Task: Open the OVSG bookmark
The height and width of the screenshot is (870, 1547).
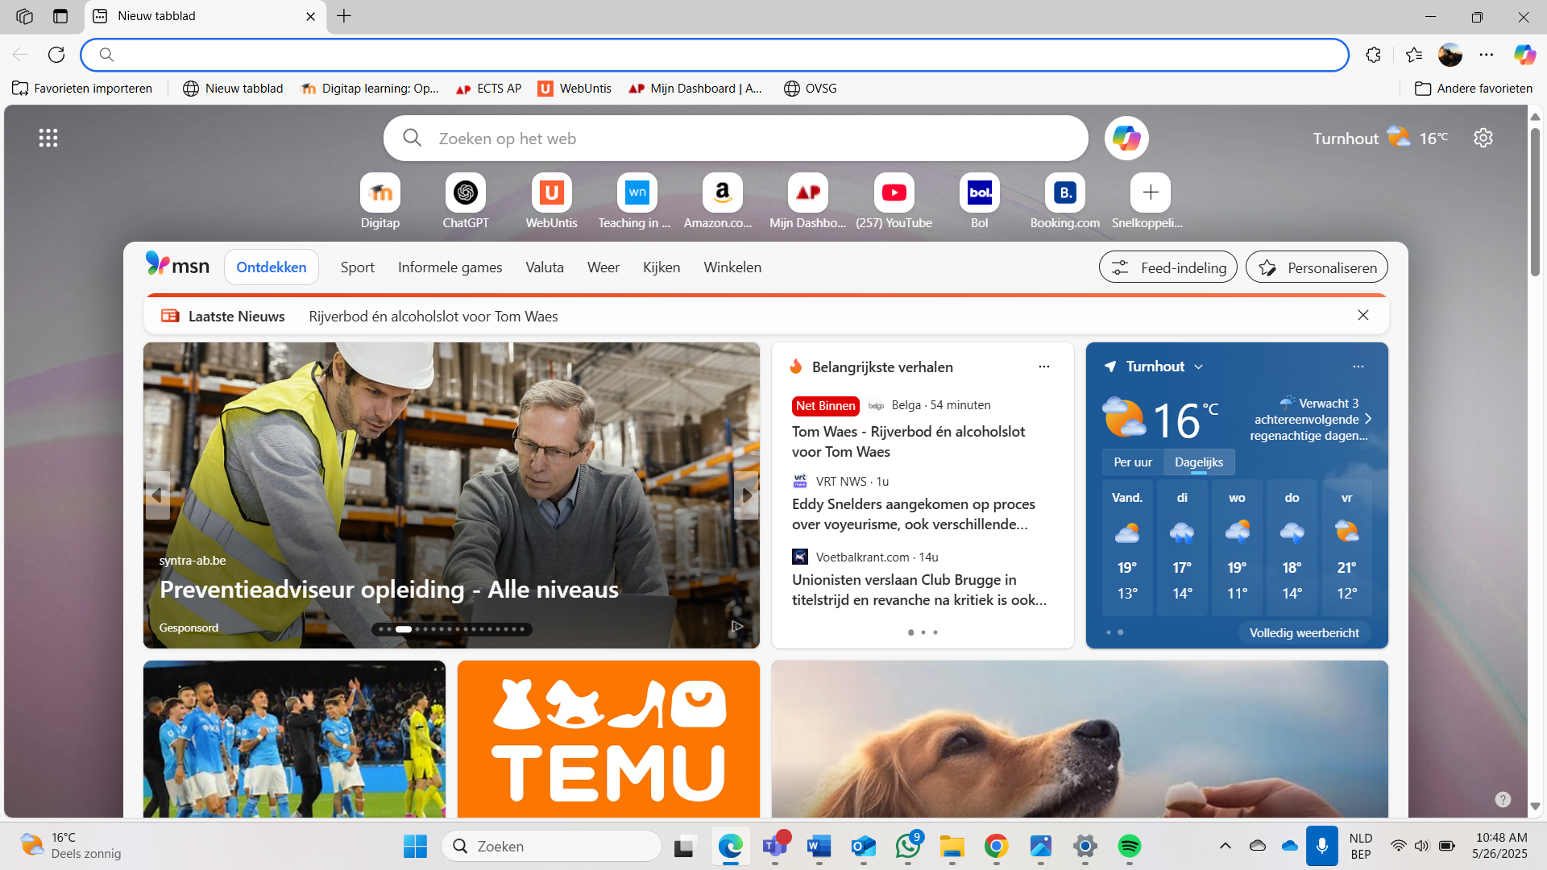Action: [x=811, y=89]
